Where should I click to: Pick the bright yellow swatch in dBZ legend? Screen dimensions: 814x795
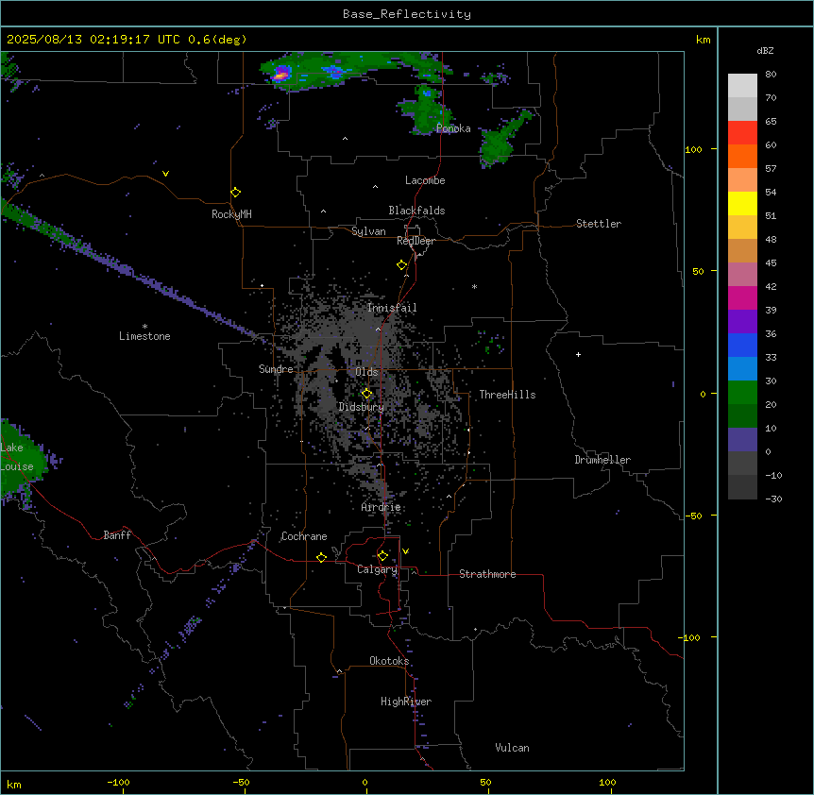(742, 203)
